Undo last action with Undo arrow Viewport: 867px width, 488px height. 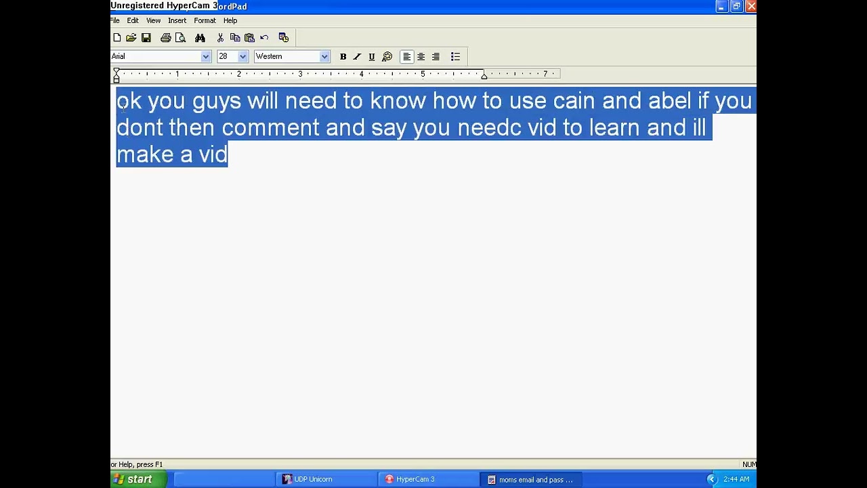click(x=264, y=38)
